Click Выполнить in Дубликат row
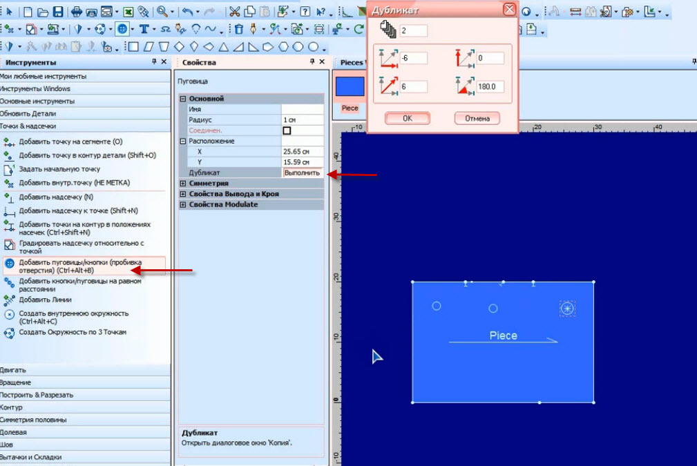 tap(303, 173)
